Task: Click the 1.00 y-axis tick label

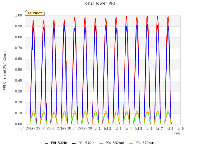Action: pos(18,15)
